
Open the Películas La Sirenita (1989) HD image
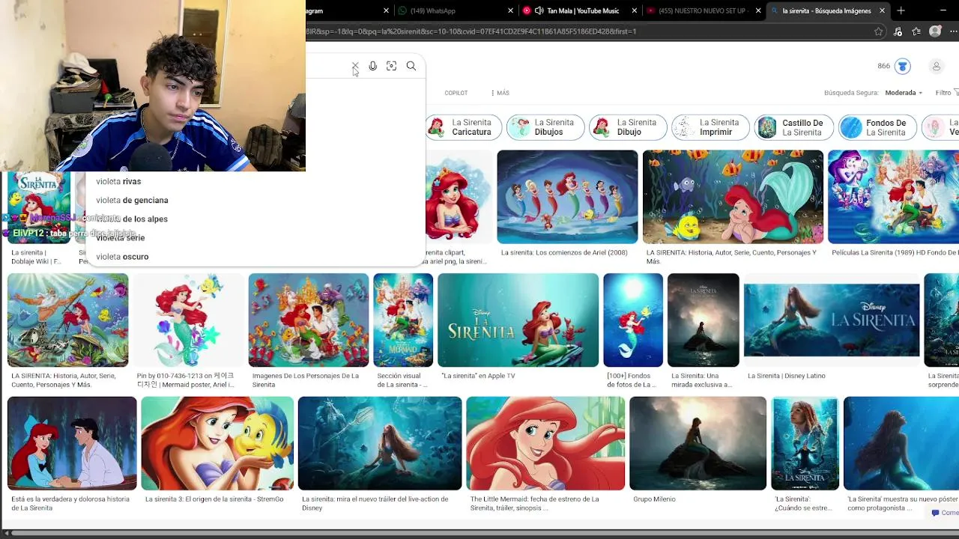click(x=893, y=197)
